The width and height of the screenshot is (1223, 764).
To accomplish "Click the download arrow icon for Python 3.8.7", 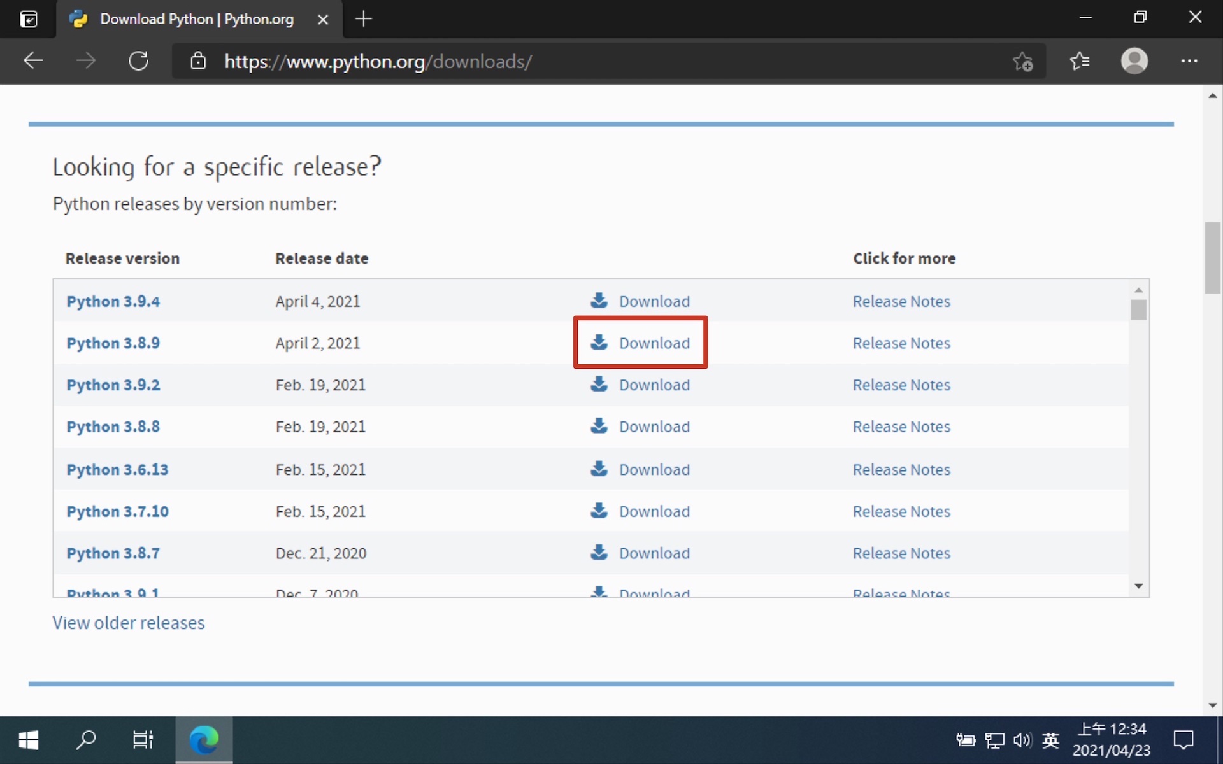I will tap(599, 552).
